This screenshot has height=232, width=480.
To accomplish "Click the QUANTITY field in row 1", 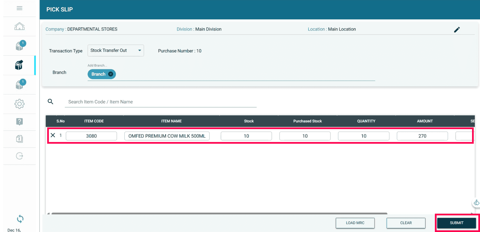I will 363,136.
